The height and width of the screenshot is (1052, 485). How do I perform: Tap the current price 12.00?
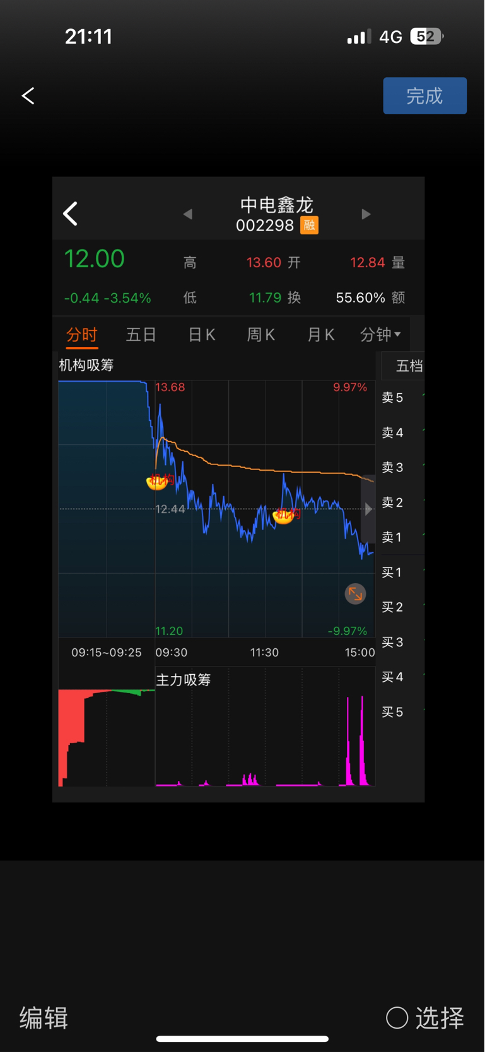click(95, 259)
